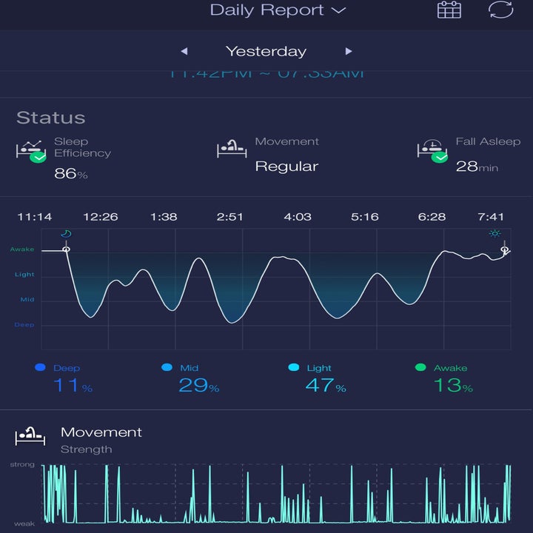The image size is (533, 533).
Task: Open the calendar date picker icon
Action: pos(449,10)
